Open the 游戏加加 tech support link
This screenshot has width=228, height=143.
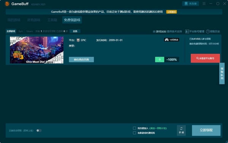point(161,31)
